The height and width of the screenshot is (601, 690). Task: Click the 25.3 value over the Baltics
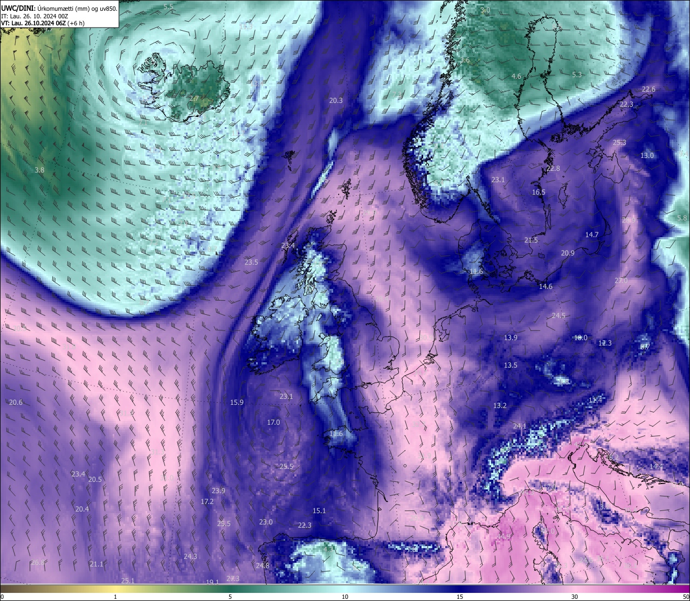(x=619, y=142)
